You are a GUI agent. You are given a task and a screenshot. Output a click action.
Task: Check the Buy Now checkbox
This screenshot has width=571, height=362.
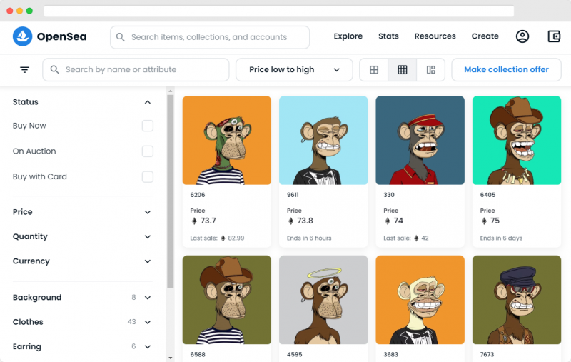148,126
